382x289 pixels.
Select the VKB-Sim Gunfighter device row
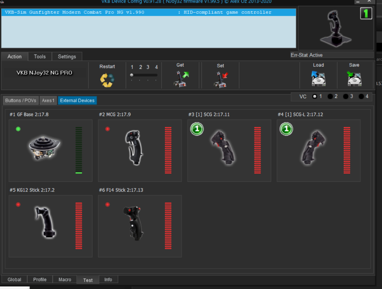pos(148,12)
